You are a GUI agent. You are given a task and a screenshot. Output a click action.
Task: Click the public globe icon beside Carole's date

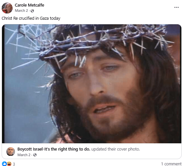32,11
